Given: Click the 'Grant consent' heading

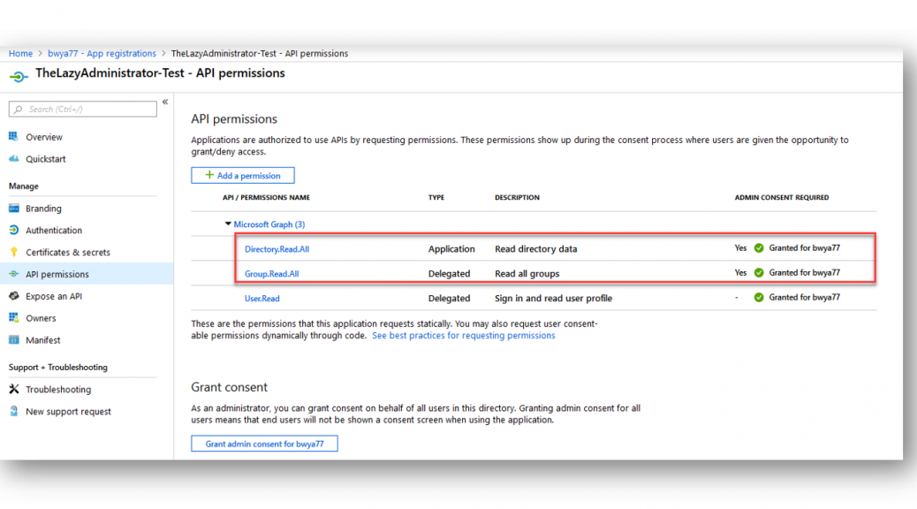Looking at the screenshot, I should click(x=230, y=387).
